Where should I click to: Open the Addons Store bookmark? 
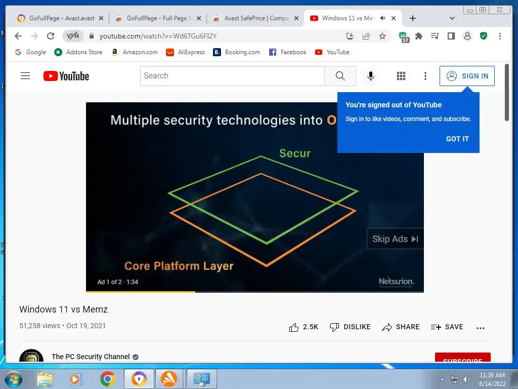click(x=78, y=52)
